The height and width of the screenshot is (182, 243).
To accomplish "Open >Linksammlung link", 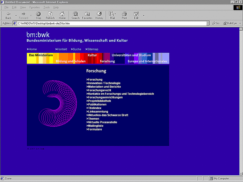I will pyautogui.click(x=97, y=112).
